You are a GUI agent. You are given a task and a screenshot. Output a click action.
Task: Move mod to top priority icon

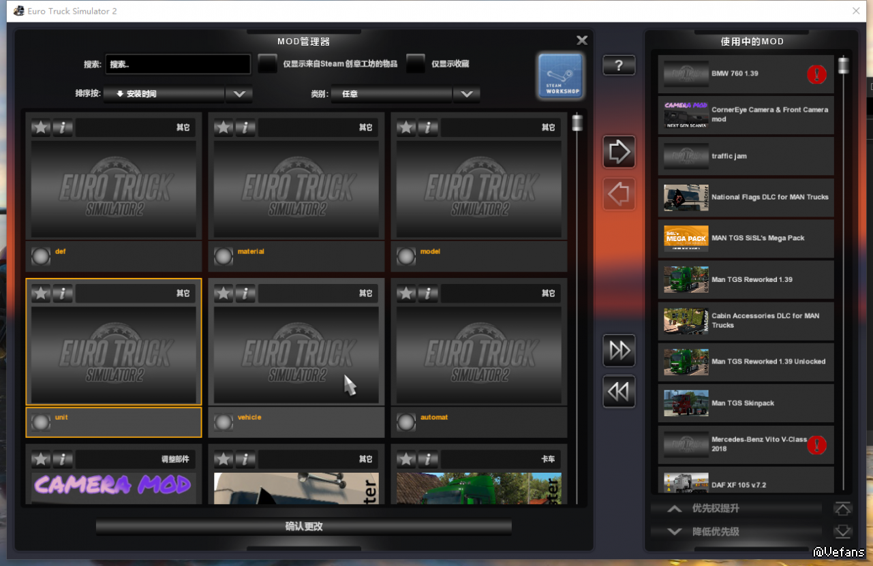(x=843, y=509)
